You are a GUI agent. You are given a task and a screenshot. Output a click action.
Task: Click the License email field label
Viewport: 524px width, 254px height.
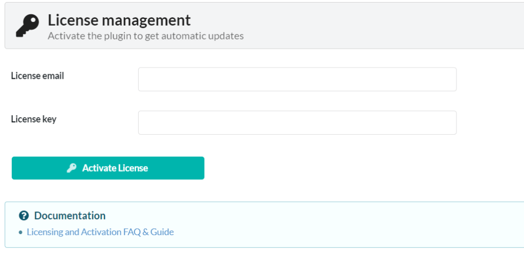pyautogui.click(x=37, y=76)
